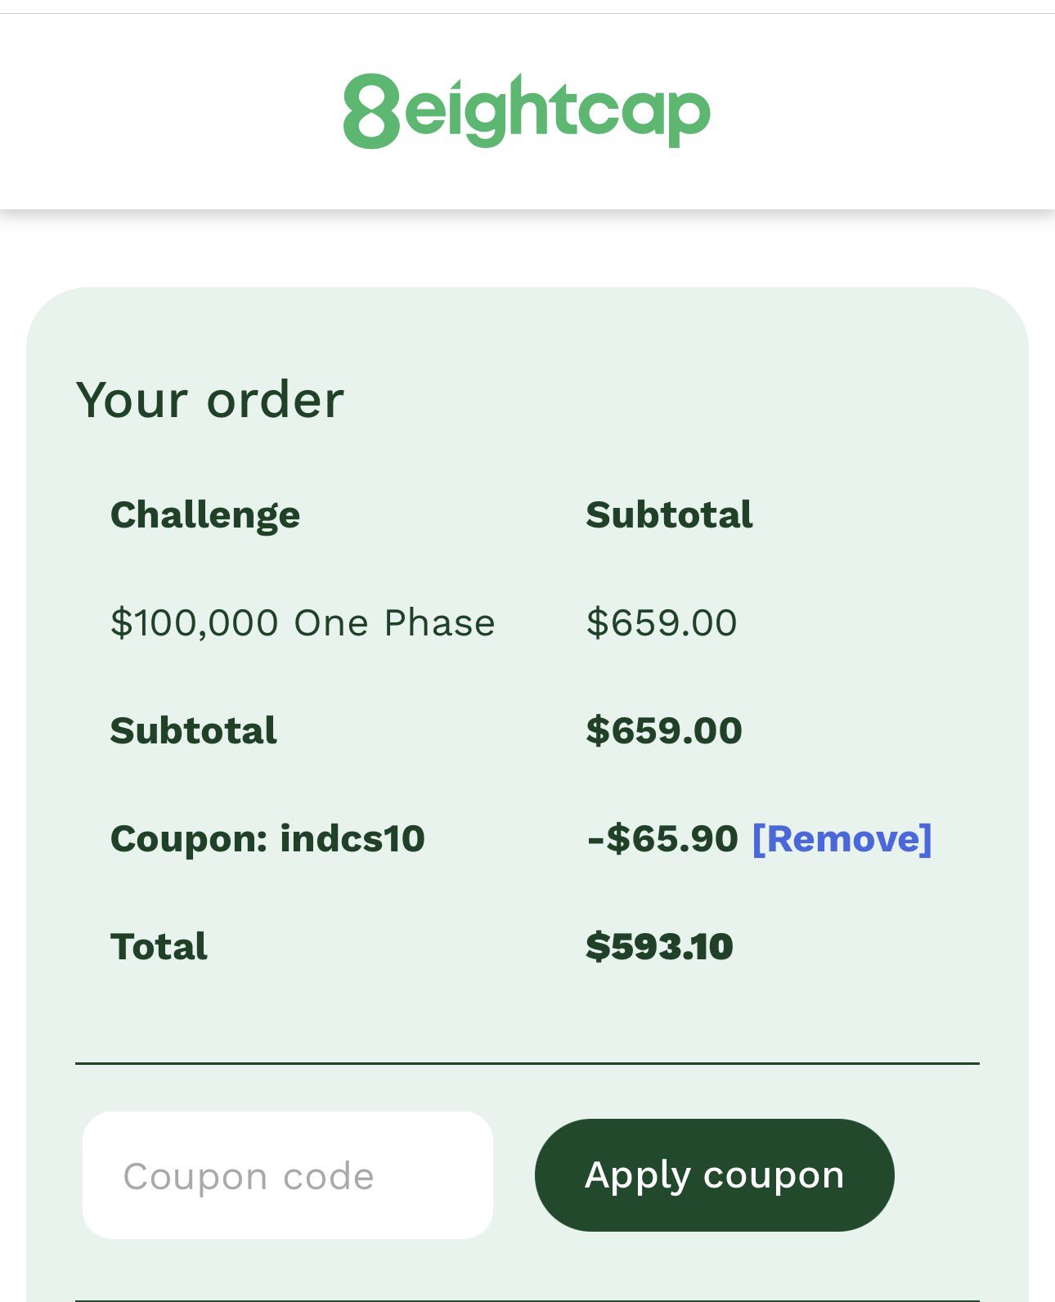Click the eightcap wordmark text
The width and height of the screenshot is (1055, 1302).
pyautogui.click(x=557, y=111)
